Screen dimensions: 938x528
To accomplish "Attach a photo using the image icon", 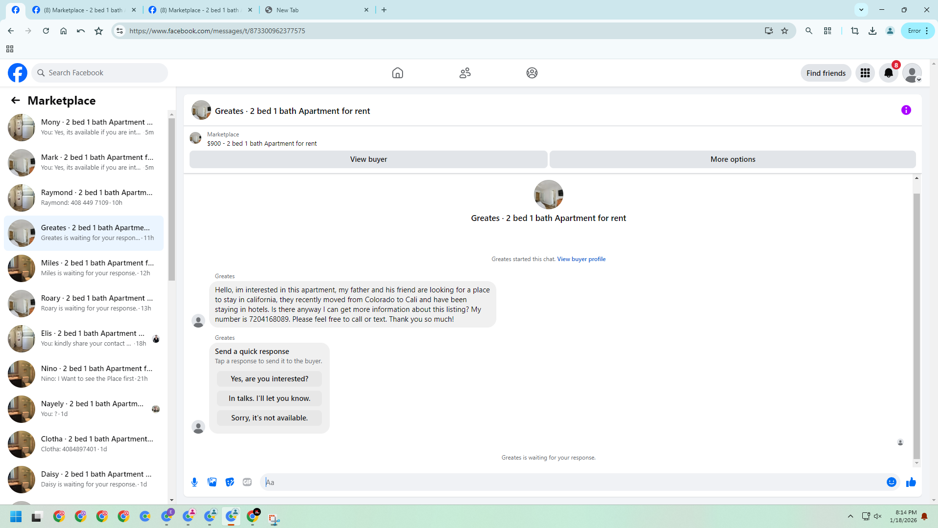I will click(212, 482).
